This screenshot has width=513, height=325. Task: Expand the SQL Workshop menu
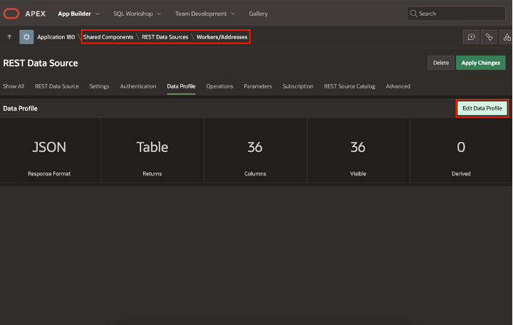(x=137, y=14)
